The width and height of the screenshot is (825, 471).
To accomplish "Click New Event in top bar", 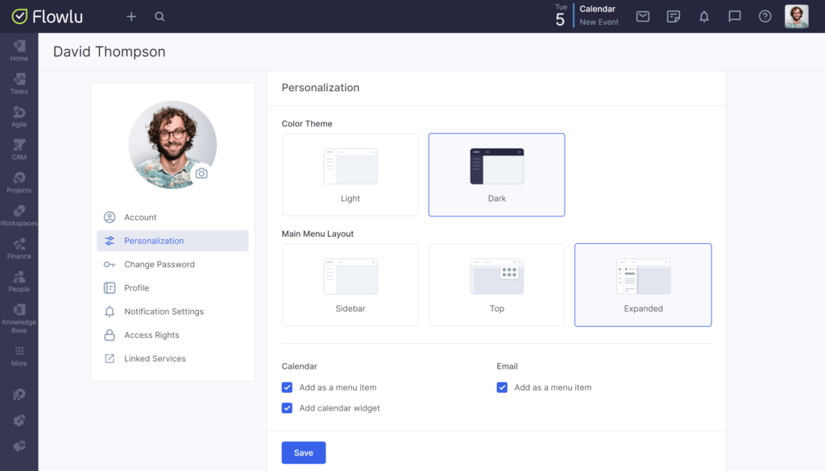I will 599,22.
